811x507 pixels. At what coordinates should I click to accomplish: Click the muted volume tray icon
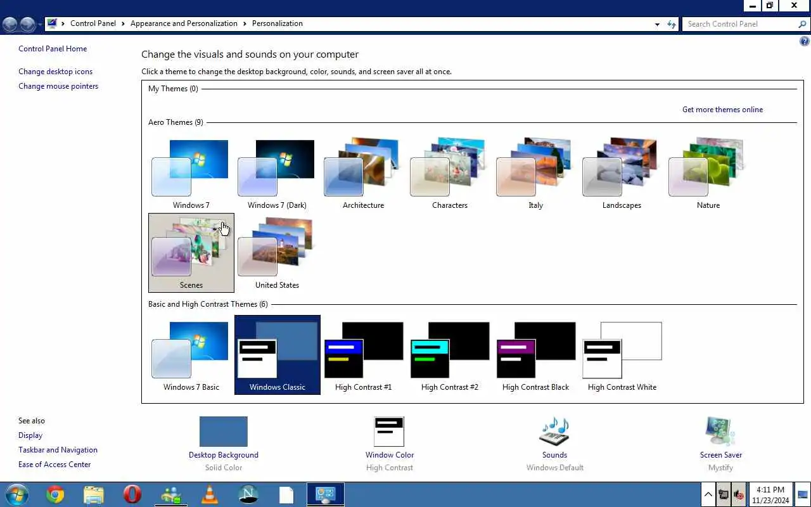738,494
